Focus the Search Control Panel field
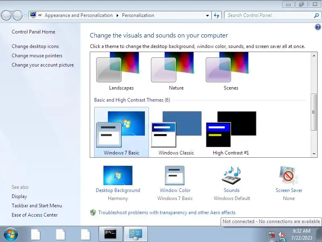This screenshot has height=242, width=322. (x=269, y=15)
